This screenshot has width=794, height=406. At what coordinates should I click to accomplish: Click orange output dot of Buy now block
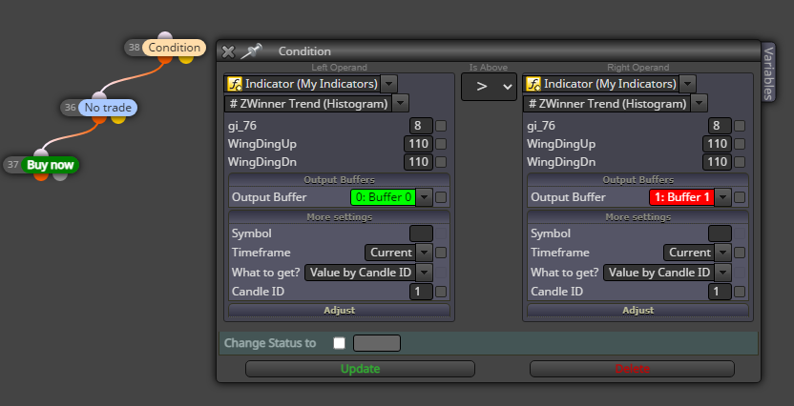point(41,176)
